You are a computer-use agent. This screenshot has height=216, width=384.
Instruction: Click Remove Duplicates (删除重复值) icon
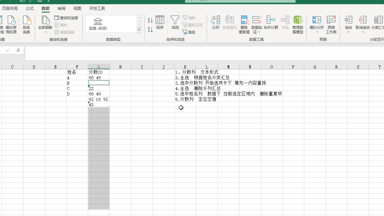tap(244, 25)
